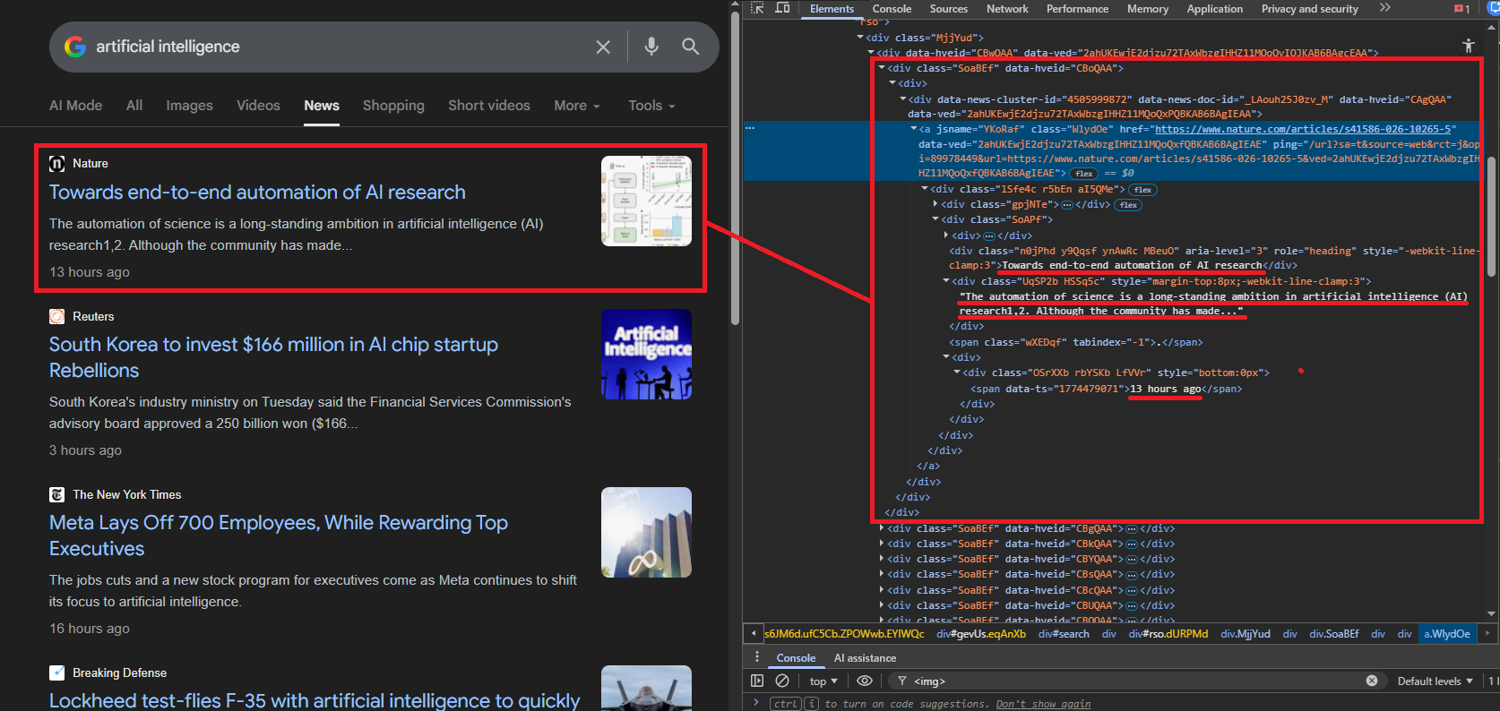Open the Default levels dropdown

(1435, 681)
